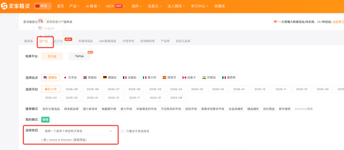Apply the 潜力市场 recommended mode
The image size is (344, 150).
click(126, 109)
